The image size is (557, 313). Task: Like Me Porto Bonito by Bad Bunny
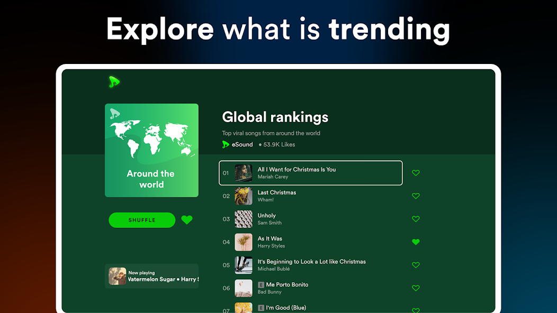click(416, 288)
